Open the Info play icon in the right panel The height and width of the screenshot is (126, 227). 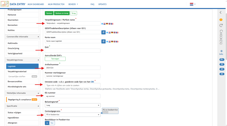[x=221, y=51]
